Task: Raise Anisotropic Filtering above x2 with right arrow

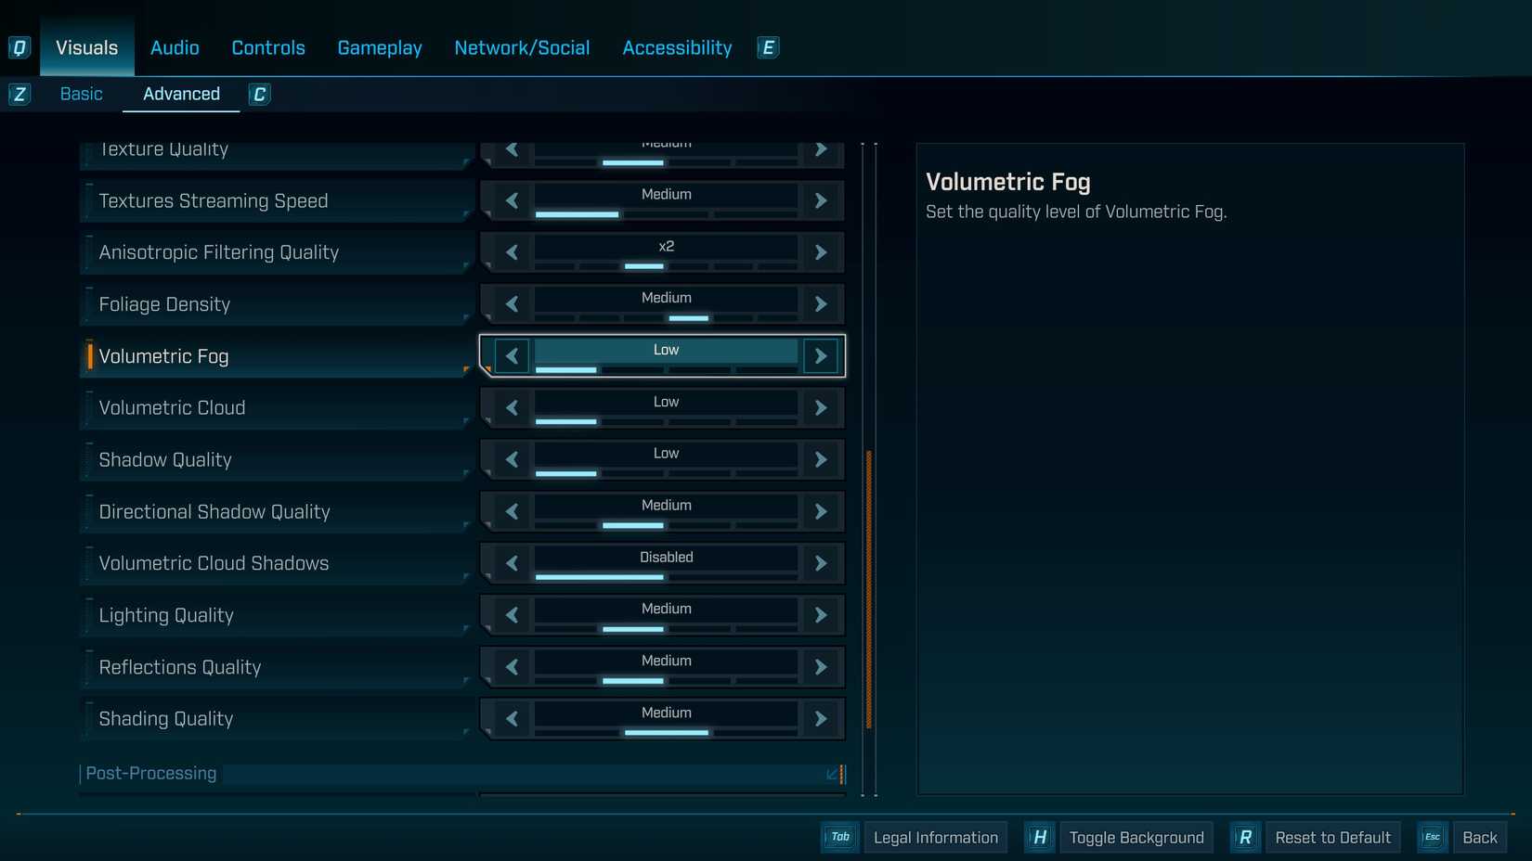Action: tap(820, 251)
